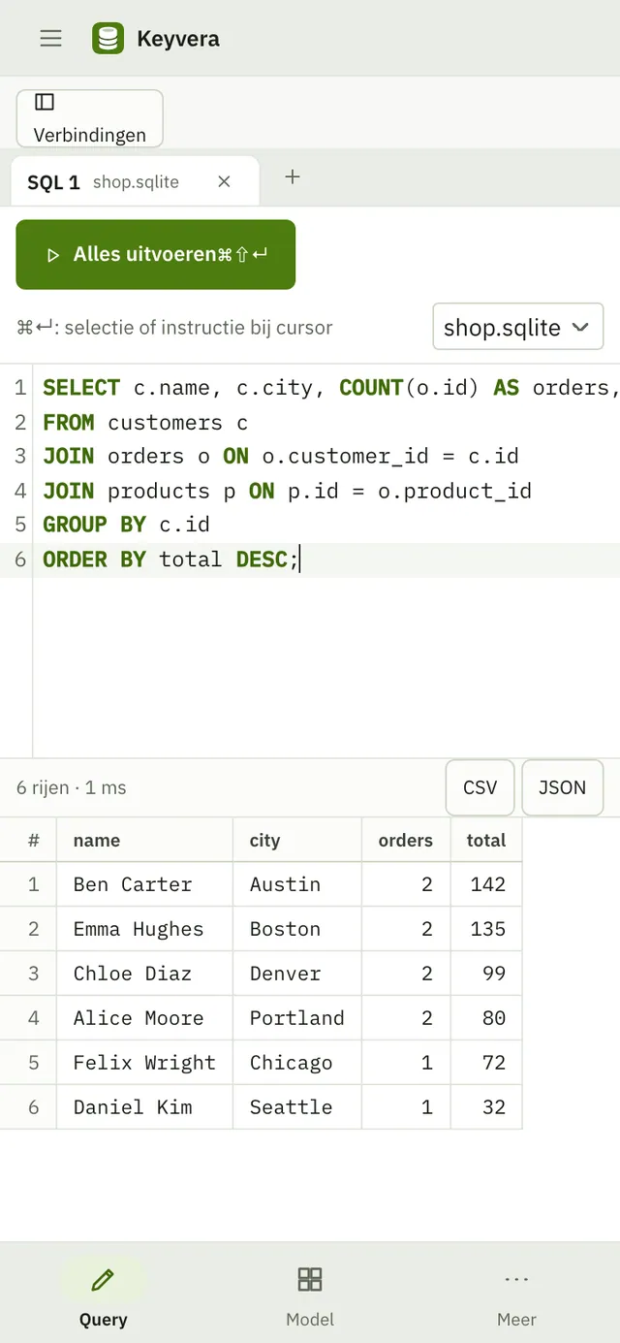Click the total value 135
Screen dimensions: 620x1343
486,929
